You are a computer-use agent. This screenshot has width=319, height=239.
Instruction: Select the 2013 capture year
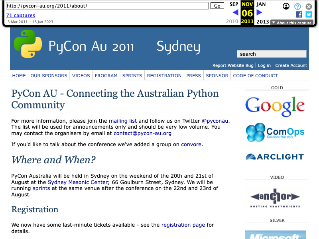click(x=263, y=22)
